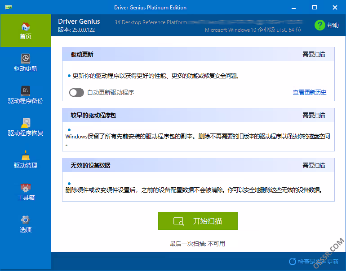The image size is (346, 271).
Task: Select the 驱动程序恢复 restore icon
Action: click(26, 123)
